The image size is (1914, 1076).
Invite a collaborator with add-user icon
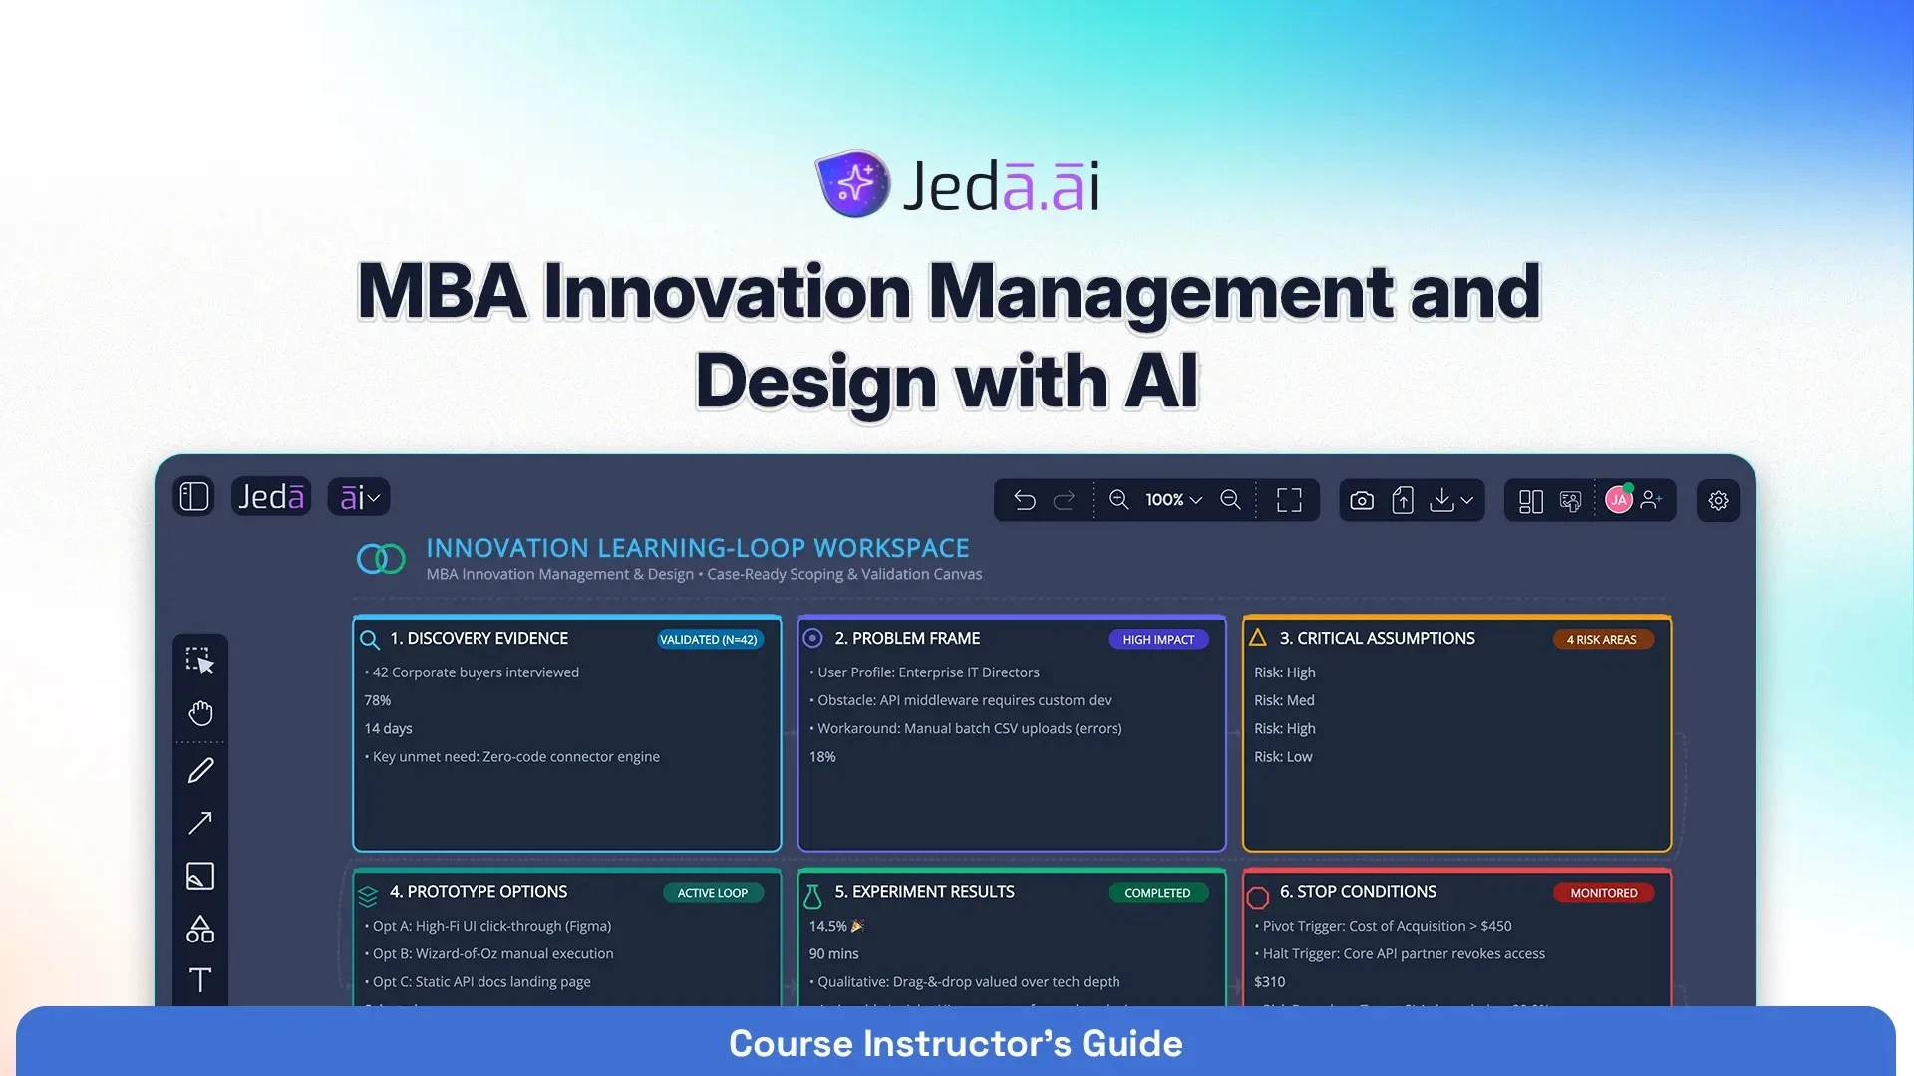pos(1651,500)
